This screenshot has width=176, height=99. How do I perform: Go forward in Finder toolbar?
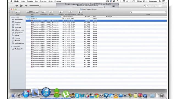tap(19, 12)
